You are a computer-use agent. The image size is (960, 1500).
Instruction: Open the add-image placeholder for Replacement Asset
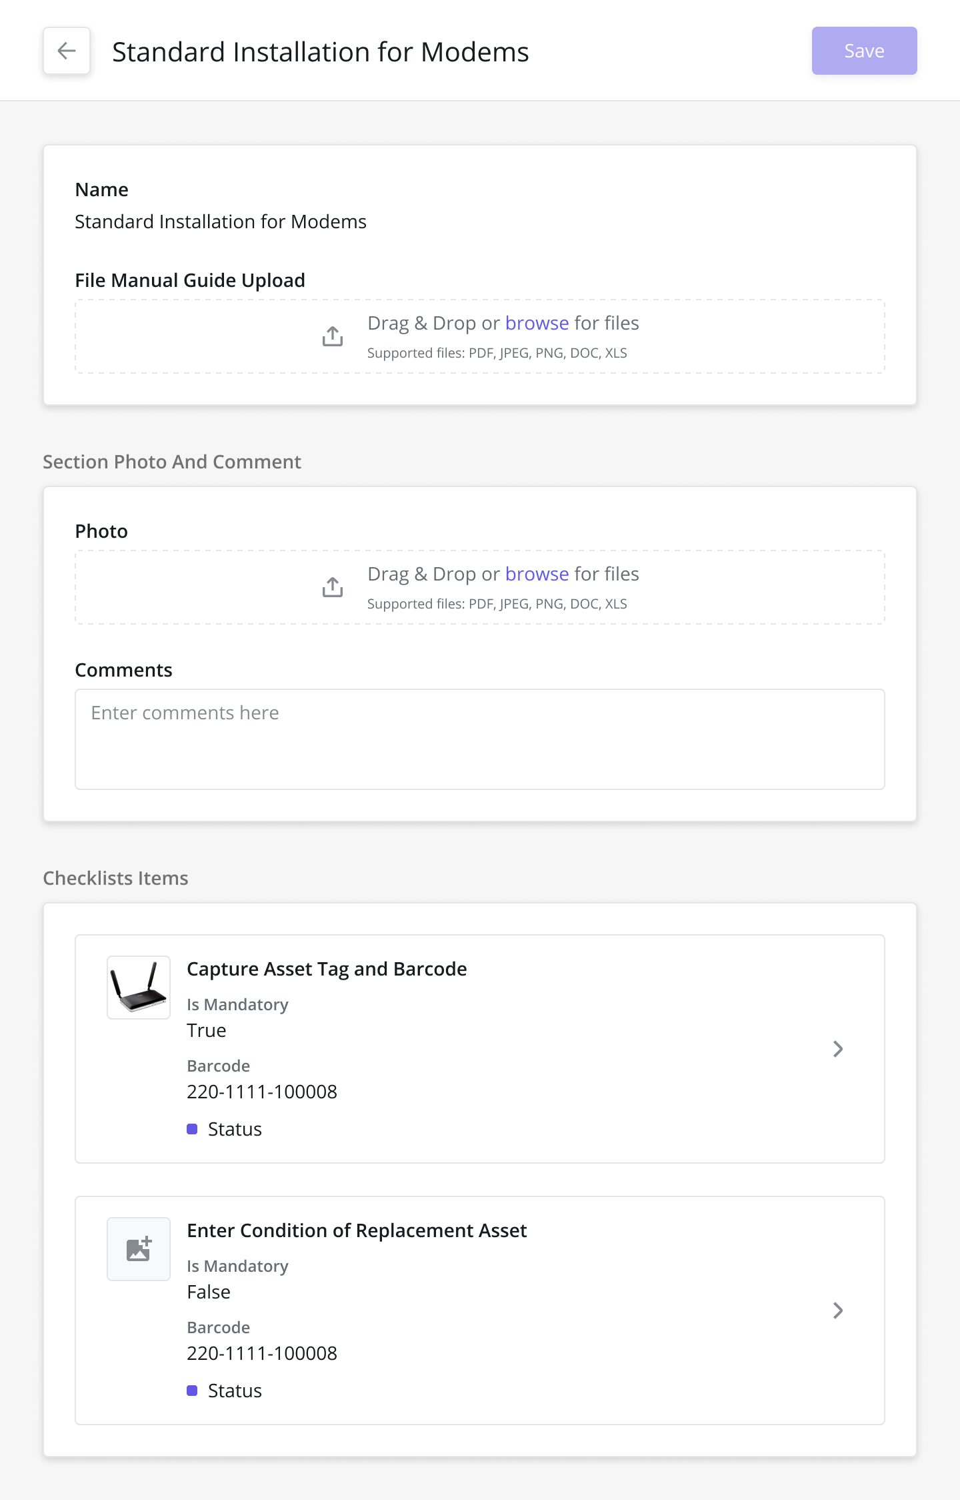click(x=139, y=1249)
